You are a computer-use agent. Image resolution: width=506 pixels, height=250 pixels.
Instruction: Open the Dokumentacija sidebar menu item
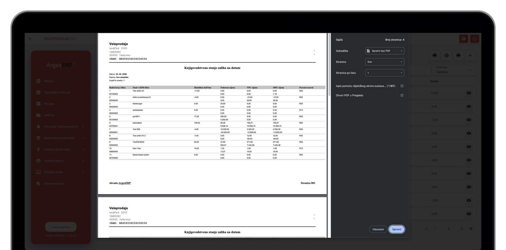[x=54, y=184]
